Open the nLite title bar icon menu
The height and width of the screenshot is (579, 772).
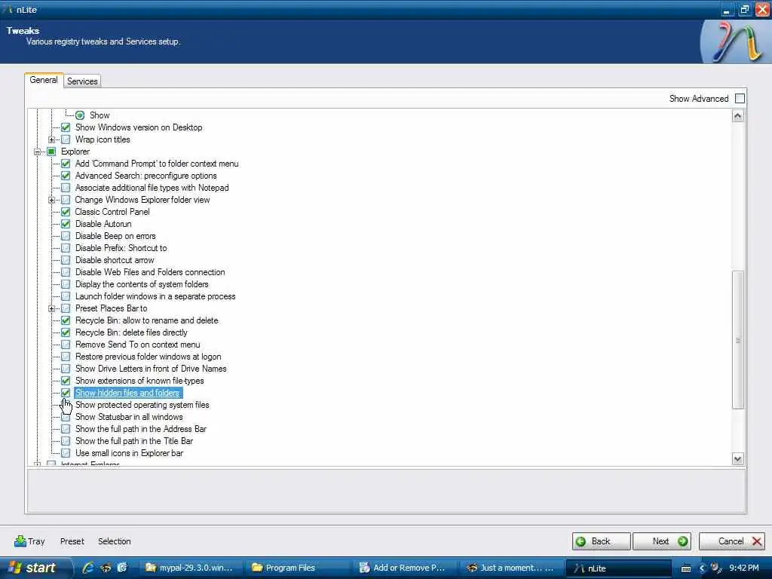[8, 10]
